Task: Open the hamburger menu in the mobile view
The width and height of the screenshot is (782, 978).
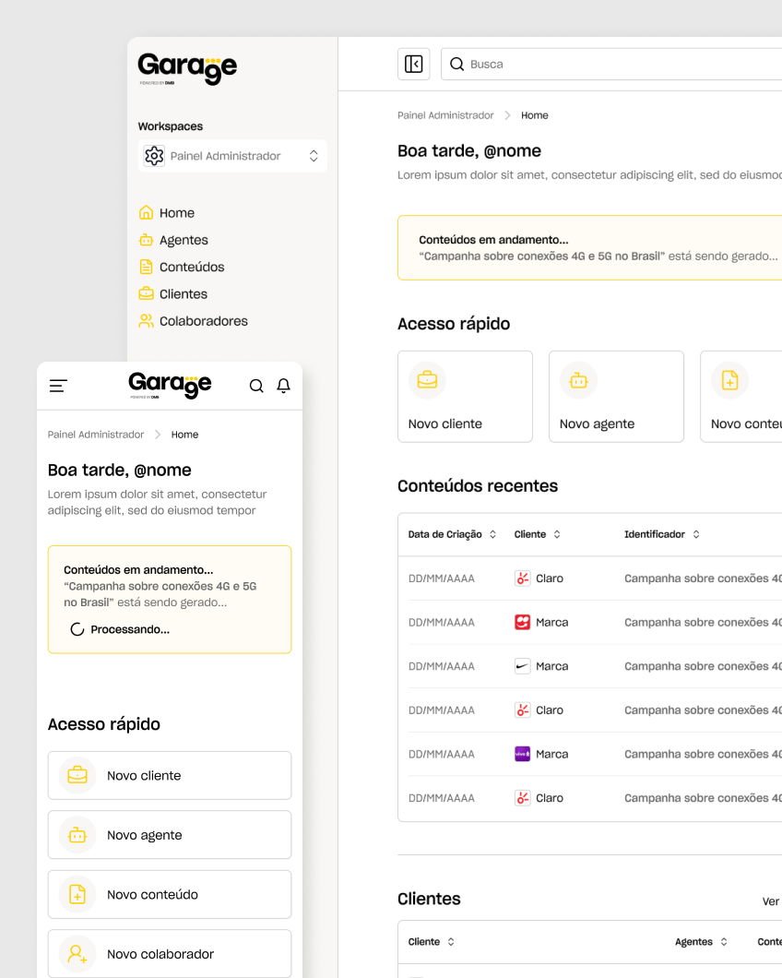Action: coord(58,386)
